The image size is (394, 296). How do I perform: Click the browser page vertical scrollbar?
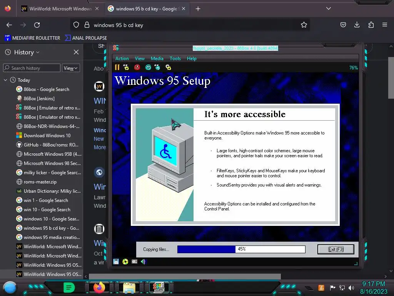[x=391, y=78]
